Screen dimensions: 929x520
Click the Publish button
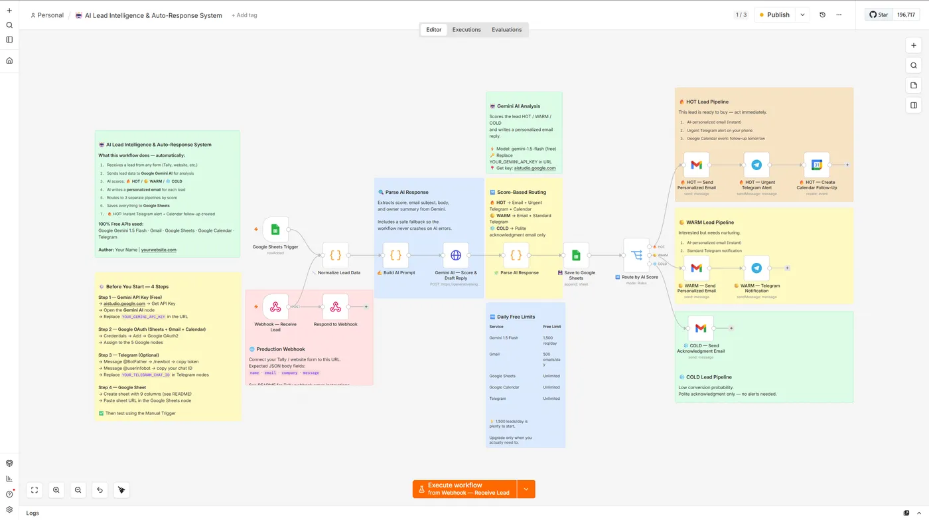coord(774,15)
